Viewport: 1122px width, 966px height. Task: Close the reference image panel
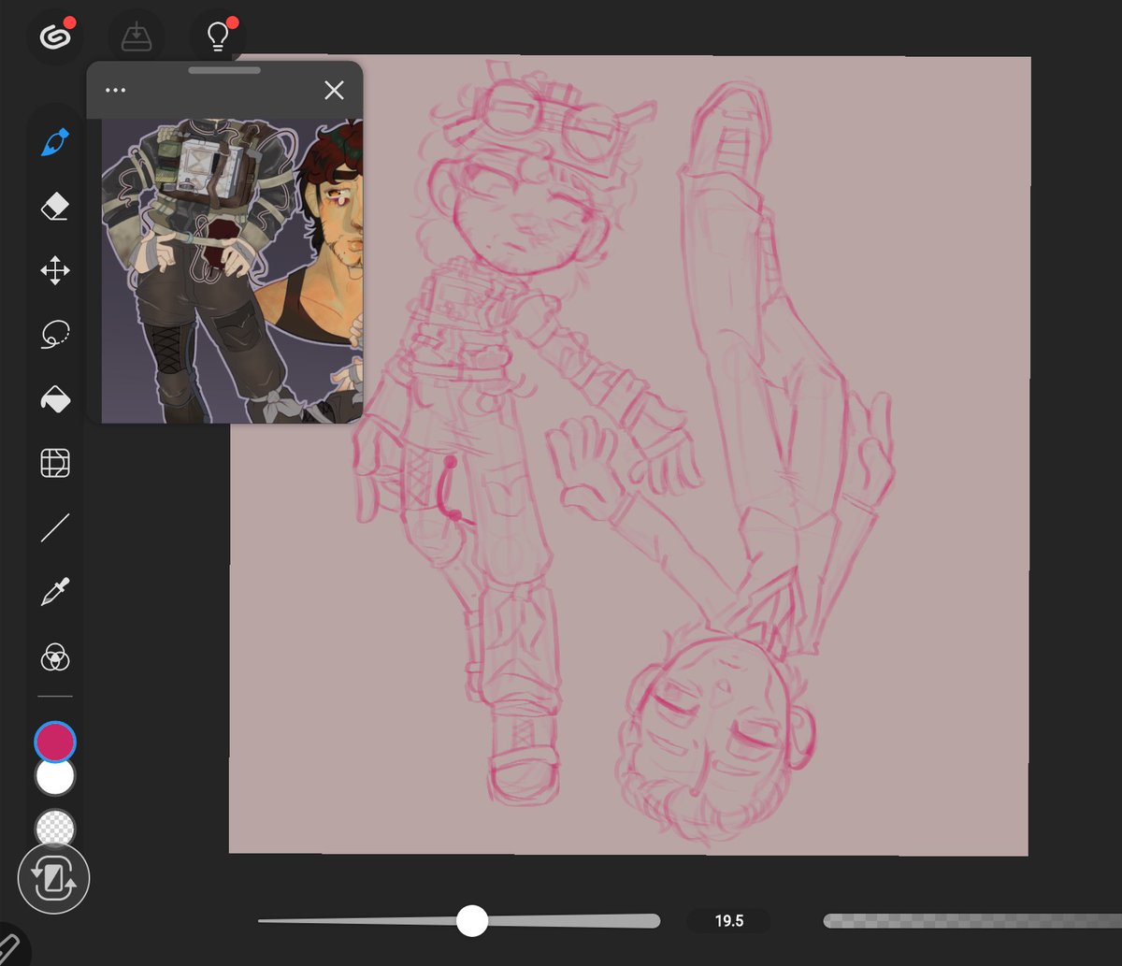pyautogui.click(x=334, y=91)
